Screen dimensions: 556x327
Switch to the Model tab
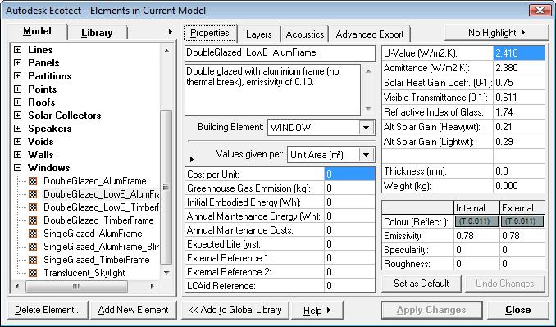pos(37,31)
